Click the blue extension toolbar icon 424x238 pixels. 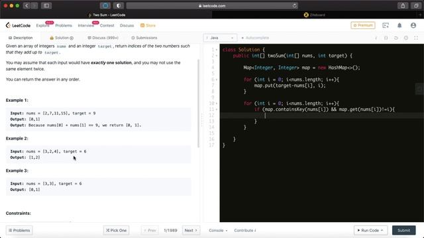[x=105, y=5]
